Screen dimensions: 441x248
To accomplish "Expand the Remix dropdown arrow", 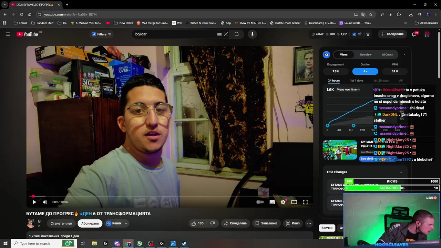I will (126, 223).
